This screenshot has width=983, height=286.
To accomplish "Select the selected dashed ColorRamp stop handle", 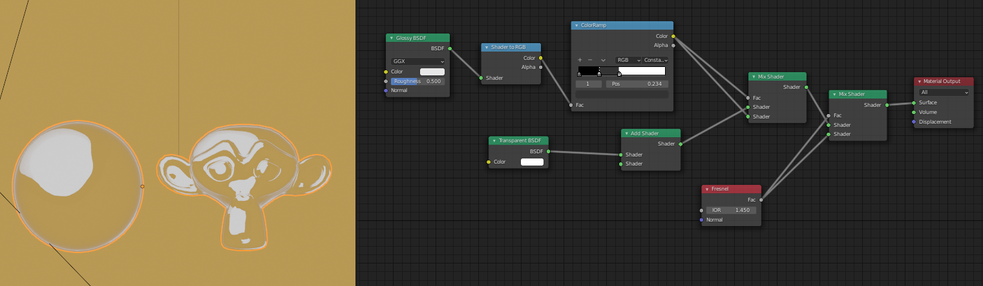I will 599,74.
